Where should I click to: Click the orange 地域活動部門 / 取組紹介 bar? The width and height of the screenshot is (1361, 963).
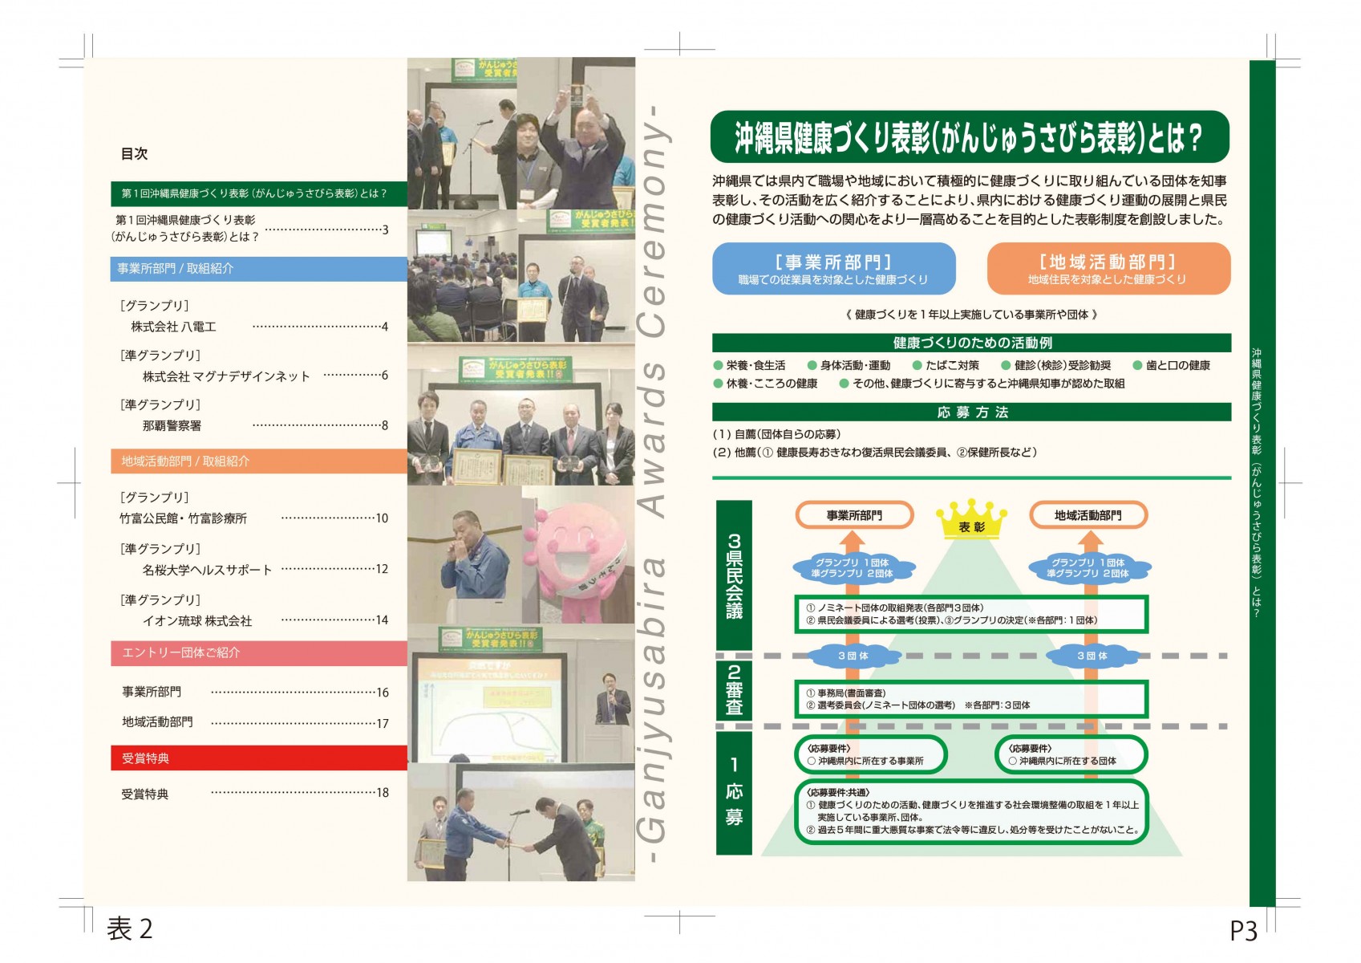[259, 461]
